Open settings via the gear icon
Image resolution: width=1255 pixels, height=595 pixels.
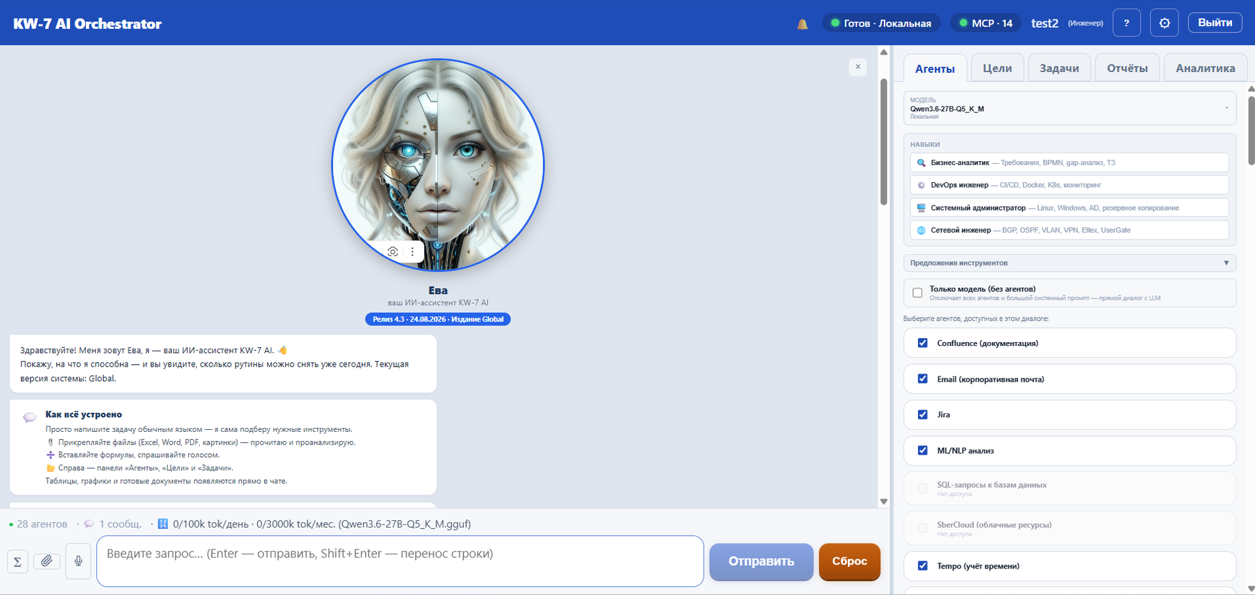coord(1164,23)
